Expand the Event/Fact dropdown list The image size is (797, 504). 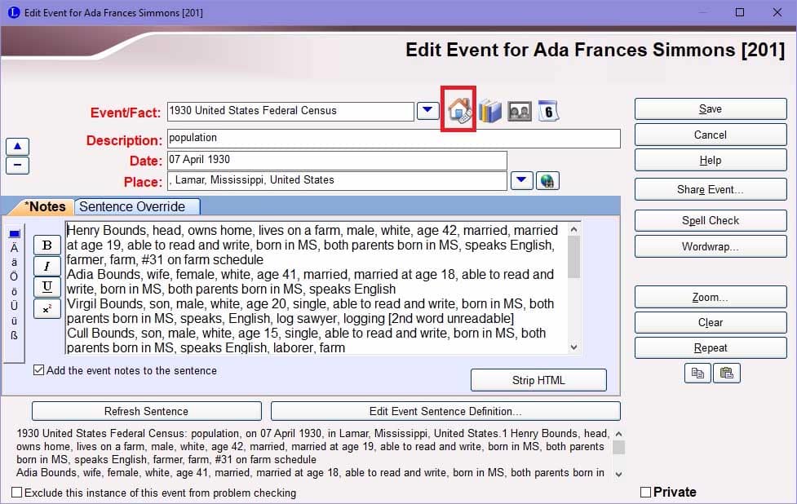427,110
